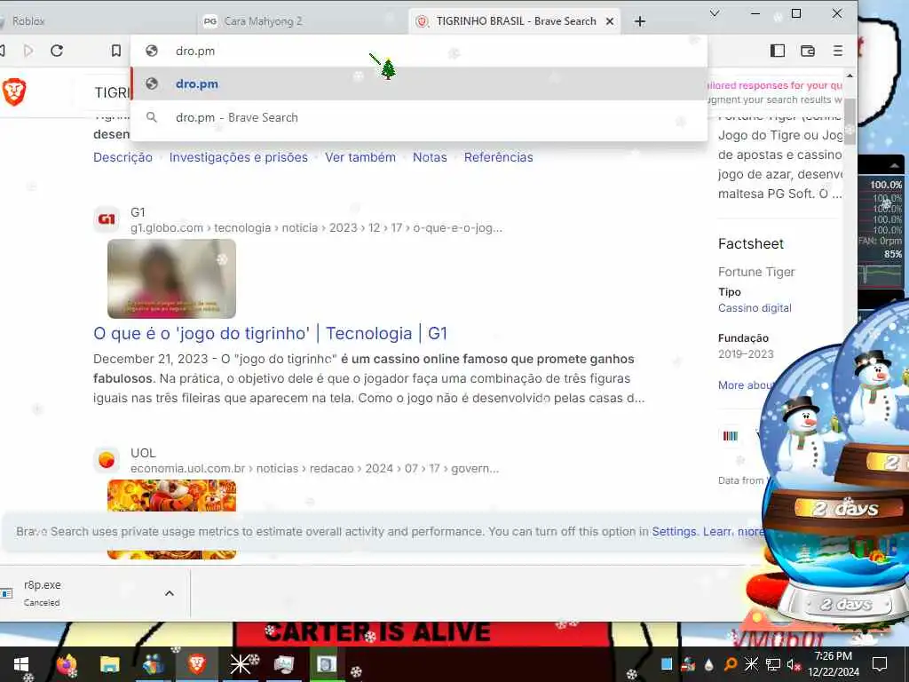The image size is (909, 682).
Task: Activate the Brave taskbar button
Action: click(197, 664)
